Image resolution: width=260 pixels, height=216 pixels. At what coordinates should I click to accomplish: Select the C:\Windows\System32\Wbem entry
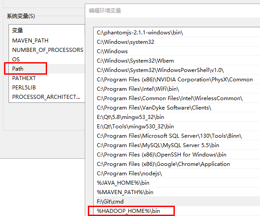[177, 61]
